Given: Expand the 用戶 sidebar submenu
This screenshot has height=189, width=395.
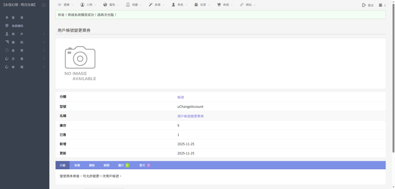Looking at the screenshot, I should click(x=25, y=34).
